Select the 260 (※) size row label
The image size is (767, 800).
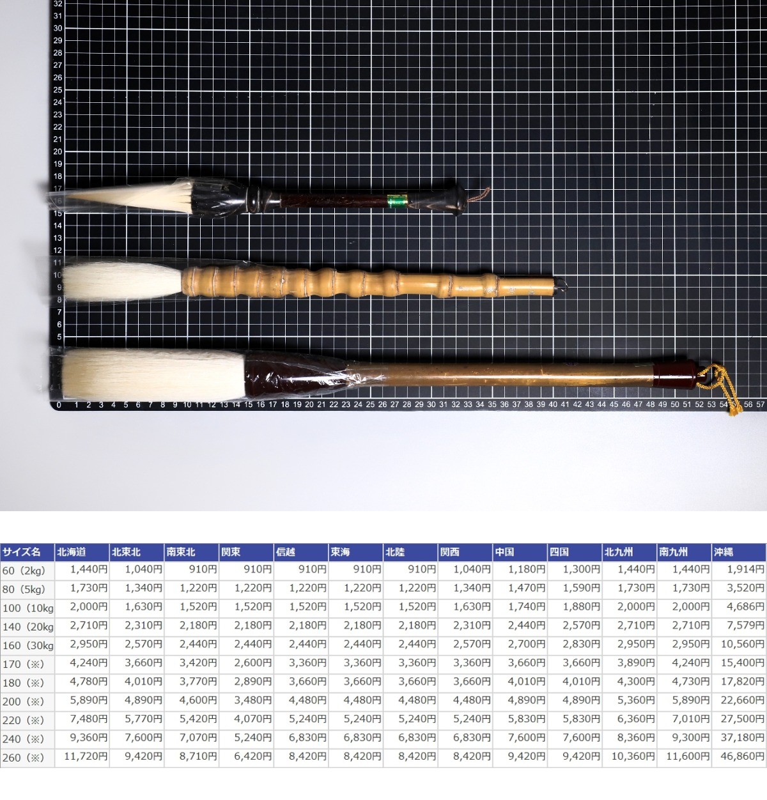click(x=27, y=758)
